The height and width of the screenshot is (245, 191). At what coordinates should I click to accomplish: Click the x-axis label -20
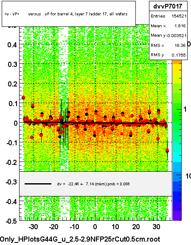(53, 227)
